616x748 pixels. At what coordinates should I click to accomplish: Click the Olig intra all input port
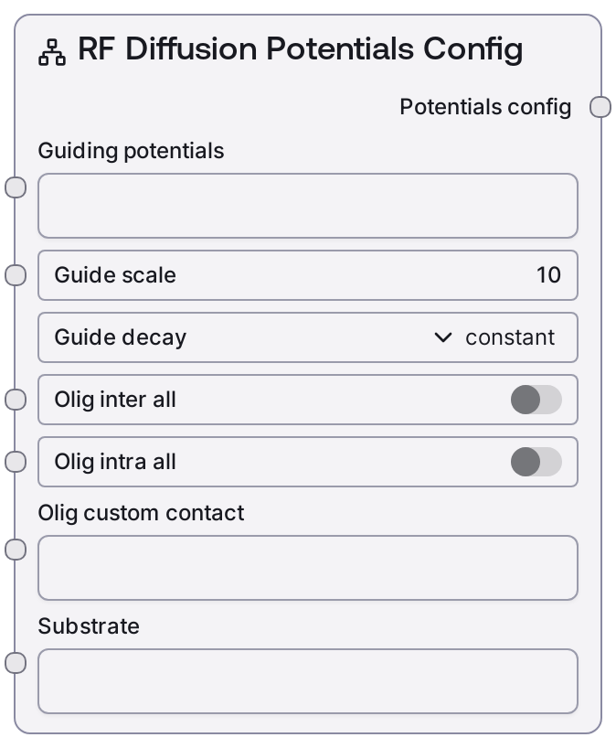[x=16, y=462]
